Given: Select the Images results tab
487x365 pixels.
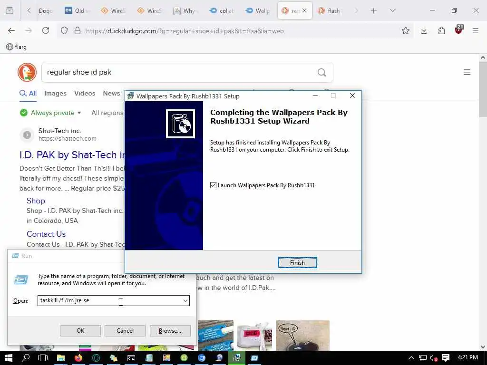Looking at the screenshot, I should pos(55,94).
